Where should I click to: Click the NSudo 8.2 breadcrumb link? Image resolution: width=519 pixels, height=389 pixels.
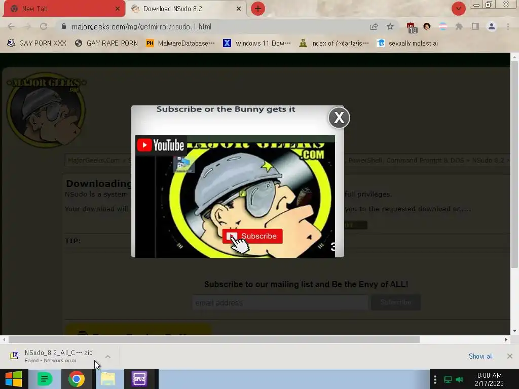coord(488,161)
